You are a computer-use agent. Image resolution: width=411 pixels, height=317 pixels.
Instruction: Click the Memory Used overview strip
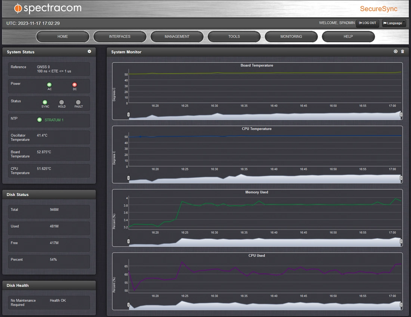tap(265, 241)
